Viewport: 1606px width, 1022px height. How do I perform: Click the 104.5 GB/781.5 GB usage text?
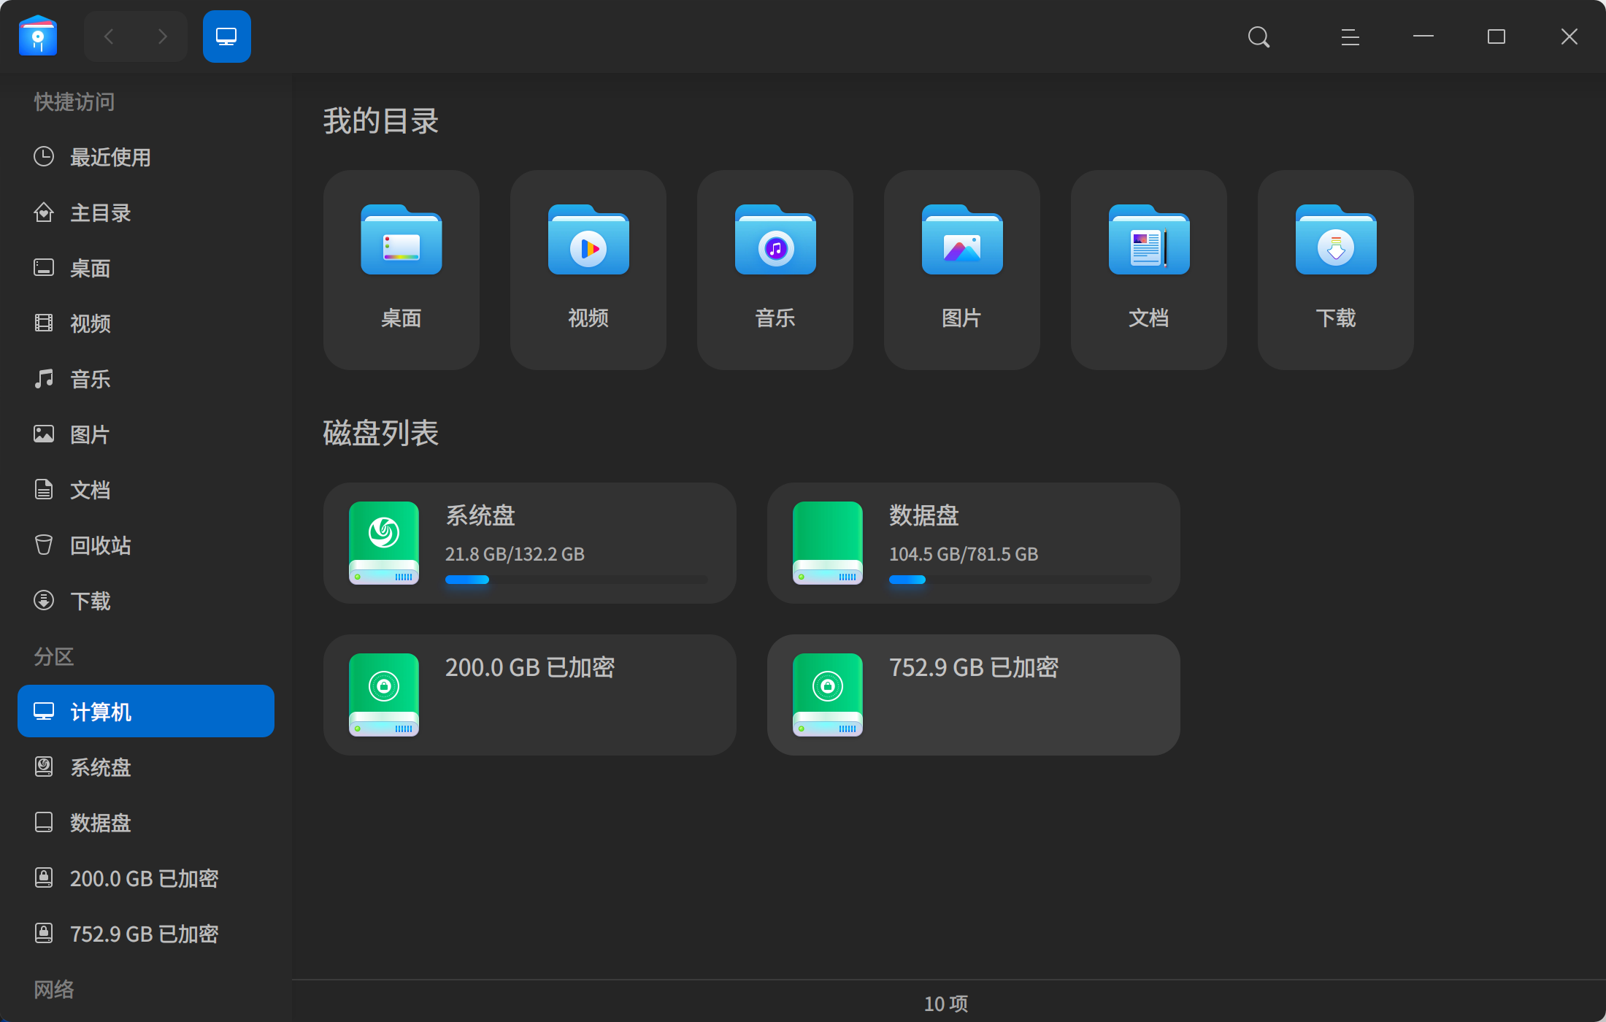[964, 554]
